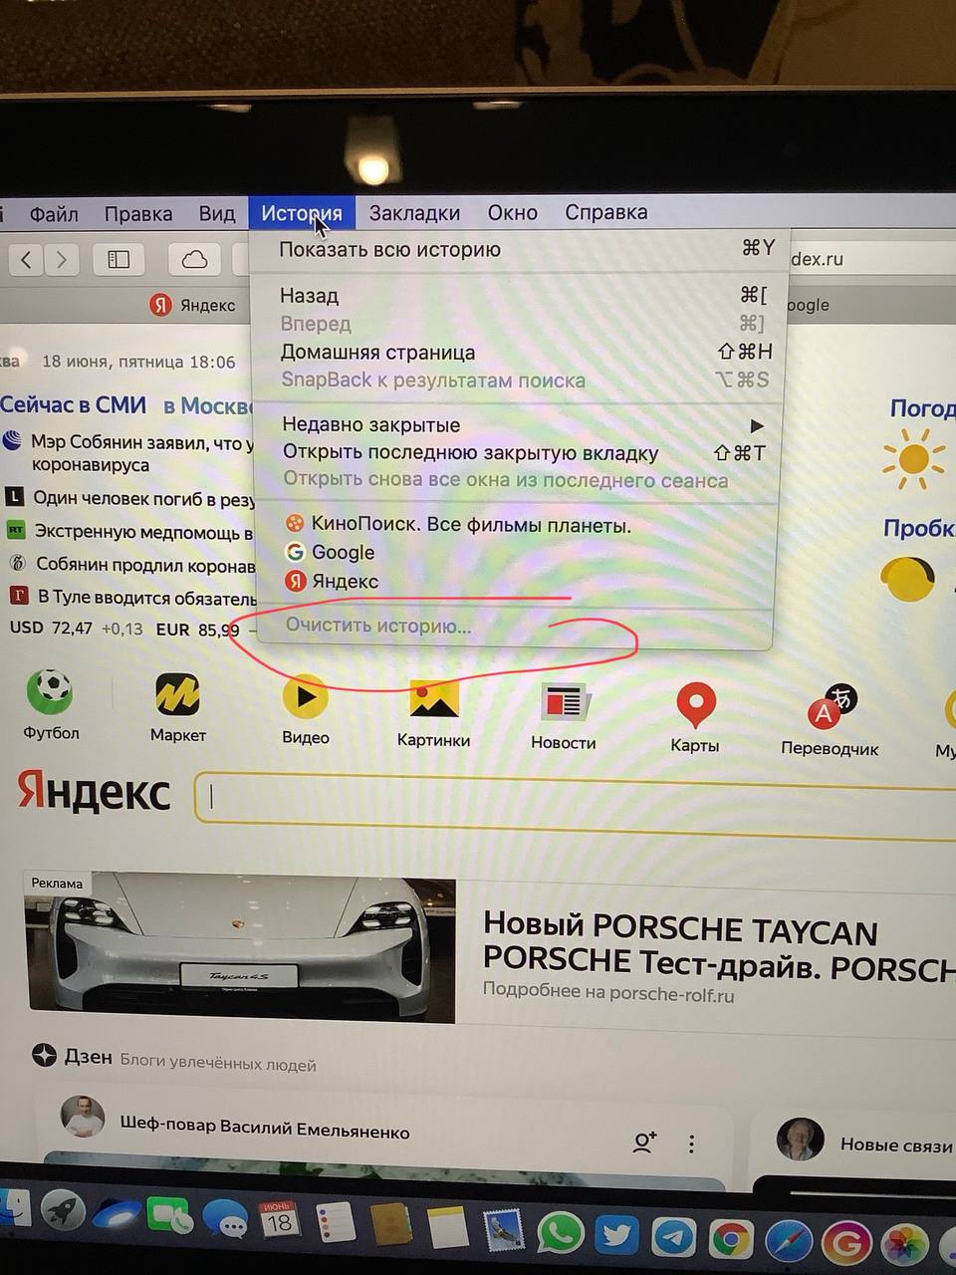Open Calendar showing 18 in the Dock
This screenshot has width=956, height=1275.
280,1219
